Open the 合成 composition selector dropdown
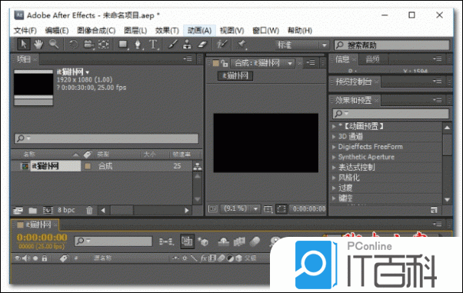This screenshot has height=293, width=463. 262,63
